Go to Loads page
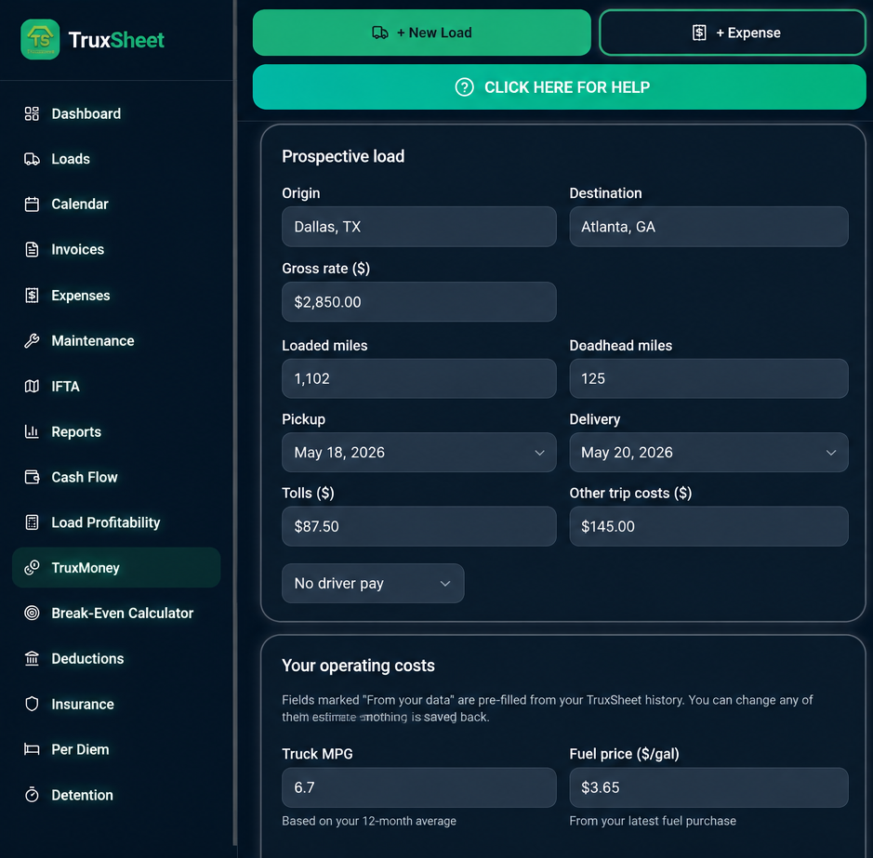Viewport: 873px width, 858px height. click(116, 159)
